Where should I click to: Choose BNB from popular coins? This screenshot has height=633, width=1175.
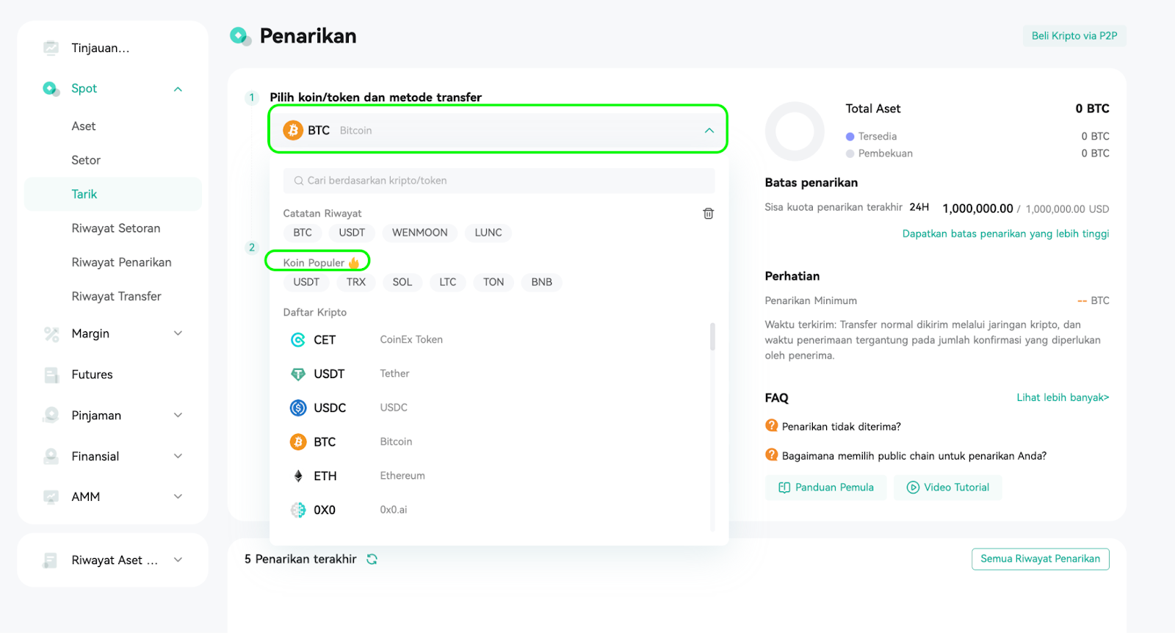(542, 282)
